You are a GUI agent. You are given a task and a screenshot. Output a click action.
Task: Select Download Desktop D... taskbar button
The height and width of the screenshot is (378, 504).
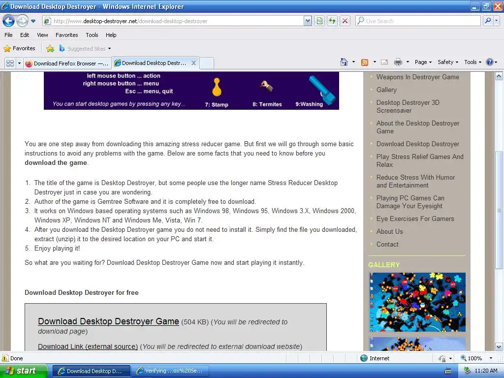91,371
